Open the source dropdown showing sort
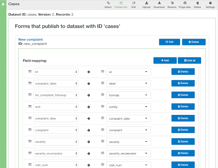The width and height of the screenshot is (218, 168). pyautogui.click(x=56, y=107)
